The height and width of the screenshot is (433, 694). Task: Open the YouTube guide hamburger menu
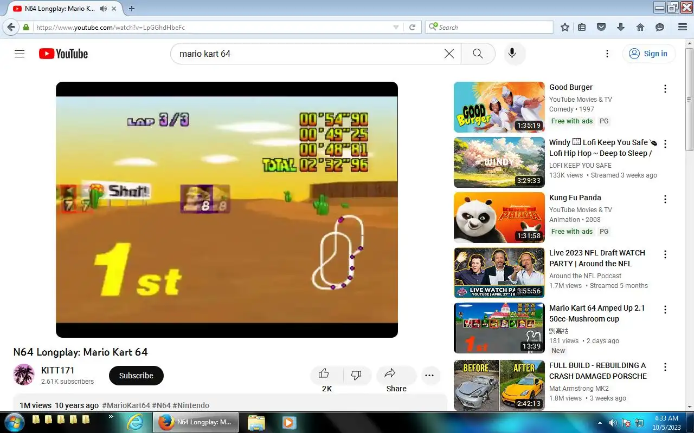[20, 54]
